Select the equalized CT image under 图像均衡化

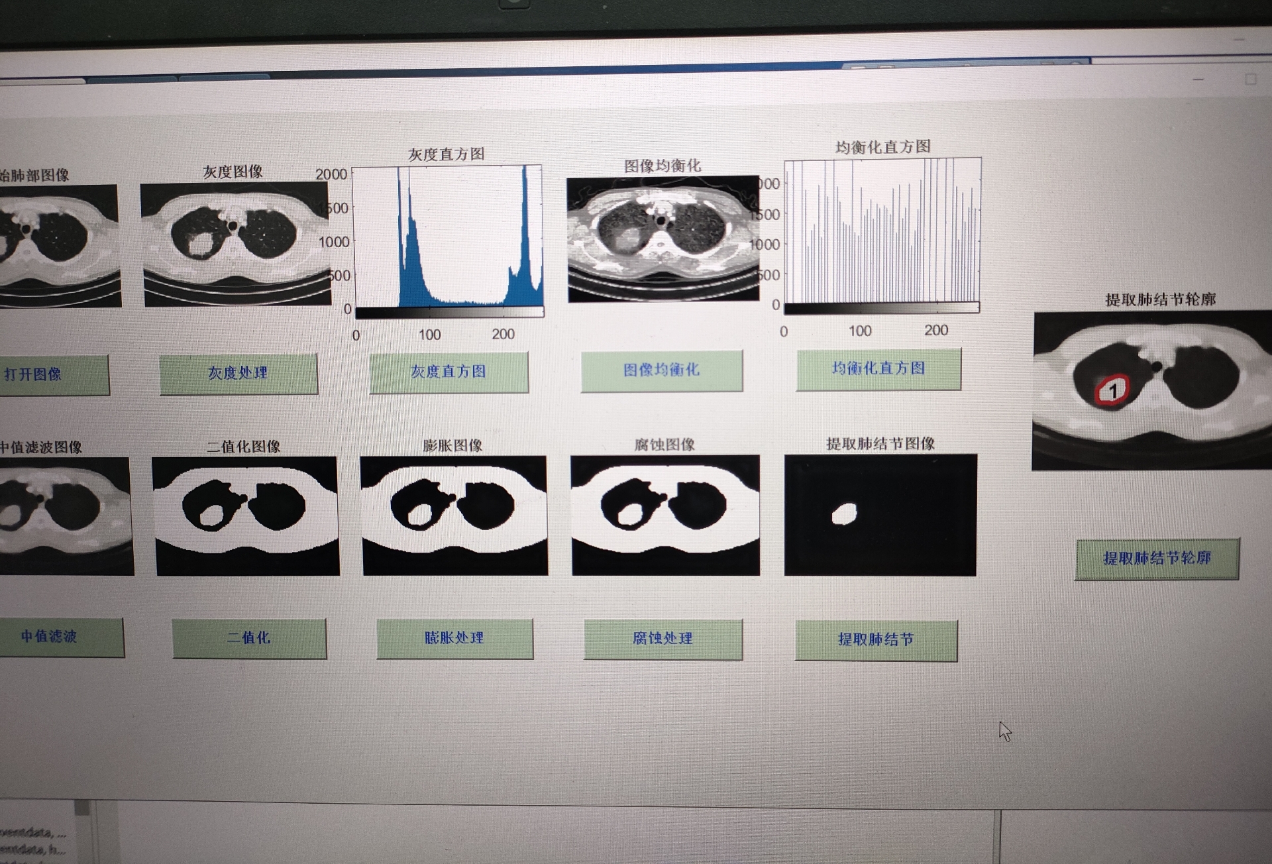coord(662,239)
